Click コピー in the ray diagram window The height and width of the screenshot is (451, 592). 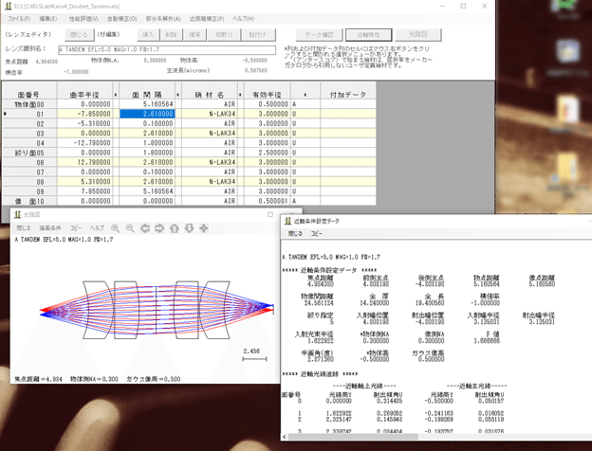76,228
